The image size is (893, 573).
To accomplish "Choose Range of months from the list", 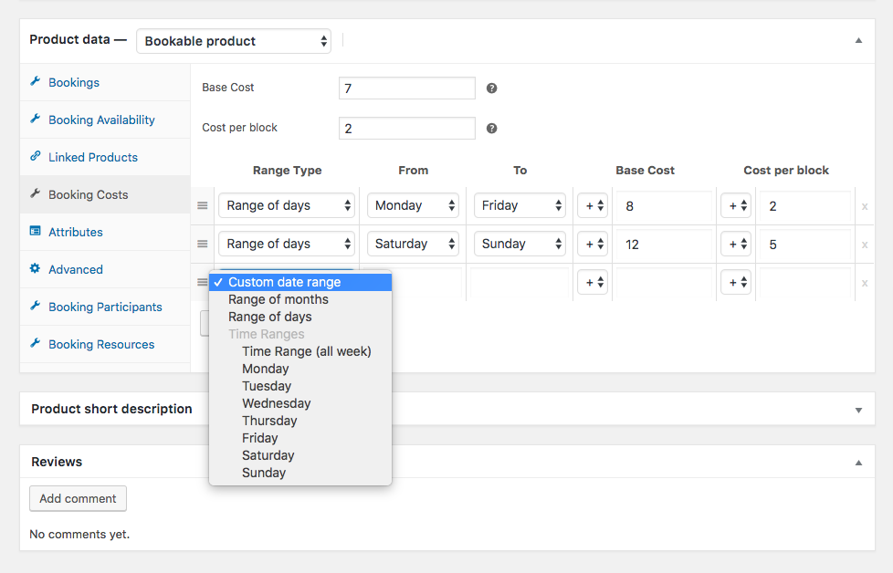I will 278,299.
